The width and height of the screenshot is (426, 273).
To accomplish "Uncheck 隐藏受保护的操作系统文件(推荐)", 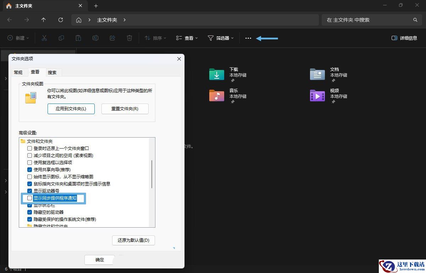I will click(30, 219).
